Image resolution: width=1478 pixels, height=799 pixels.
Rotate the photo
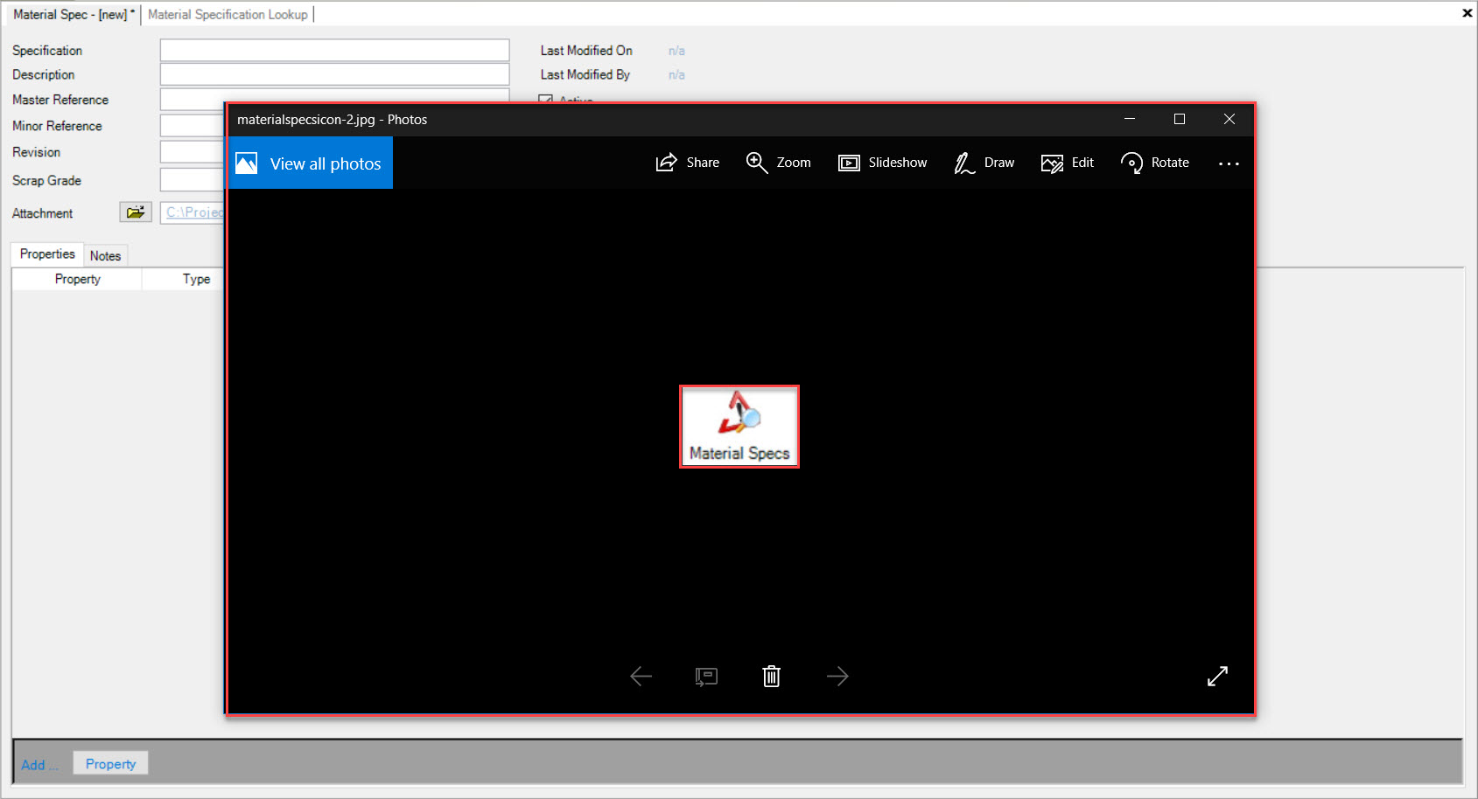[x=1154, y=163]
